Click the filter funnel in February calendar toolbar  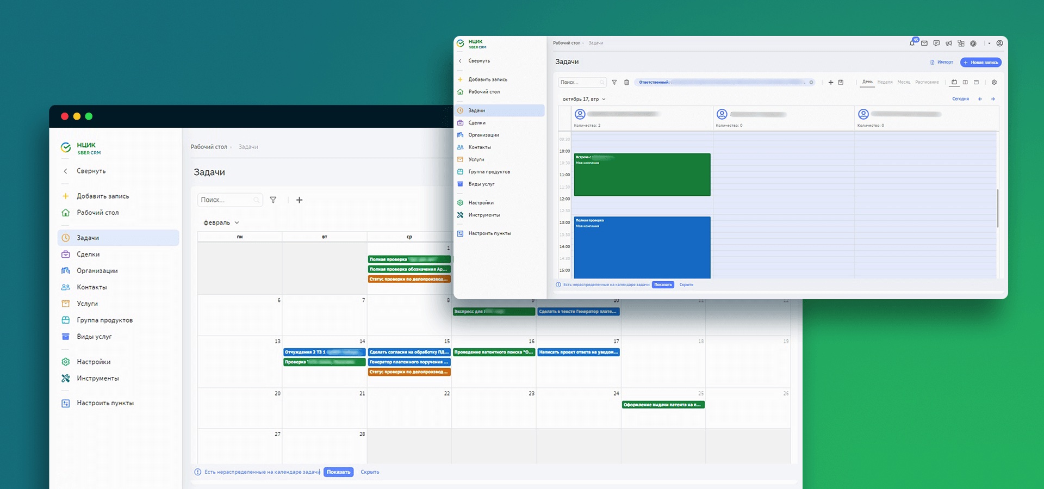pos(273,200)
